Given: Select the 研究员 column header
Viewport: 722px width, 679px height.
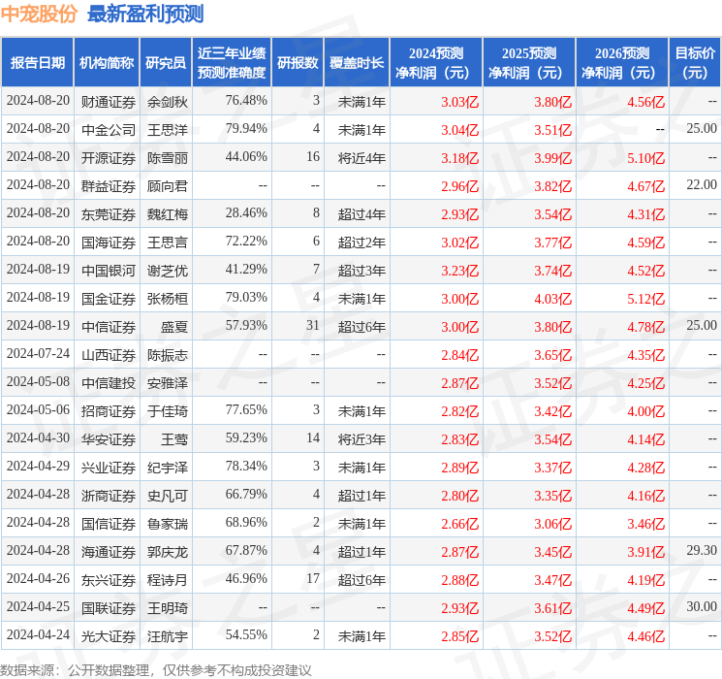Looking at the screenshot, I should click(x=166, y=63).
